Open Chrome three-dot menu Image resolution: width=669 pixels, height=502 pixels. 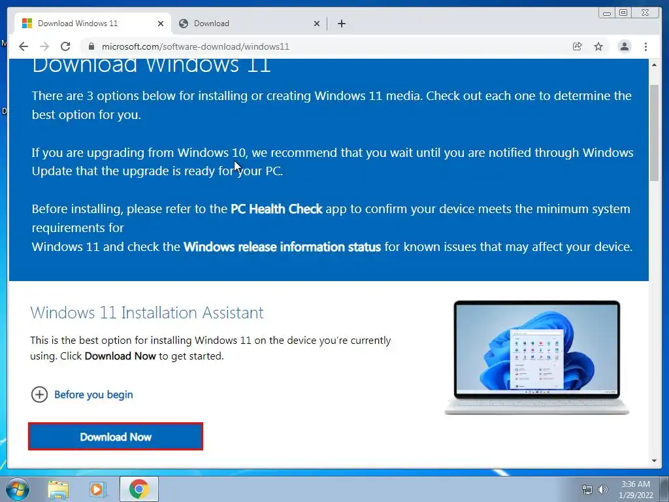click(x=645, y=46)
